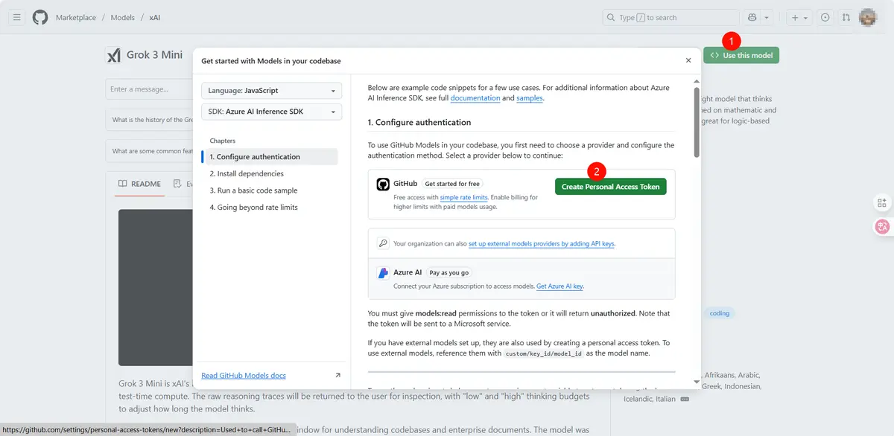The width and height of the screenshot is (894, 436).
Task: Click the xAI logo beside Grok 3 Mini
Action: (x=113, y=55)
